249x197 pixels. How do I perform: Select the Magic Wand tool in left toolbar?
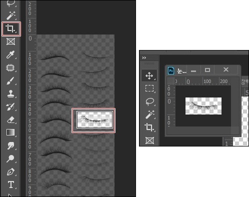11,15
